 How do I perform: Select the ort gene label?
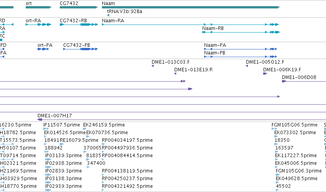pyautogui.click(x=29, y=3)
